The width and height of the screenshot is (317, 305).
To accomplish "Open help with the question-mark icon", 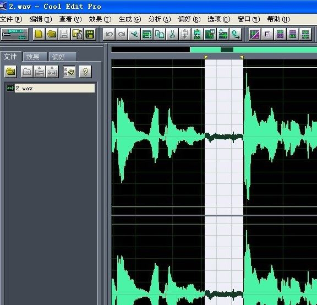I will pyautogui.click(x=85, y=72).
